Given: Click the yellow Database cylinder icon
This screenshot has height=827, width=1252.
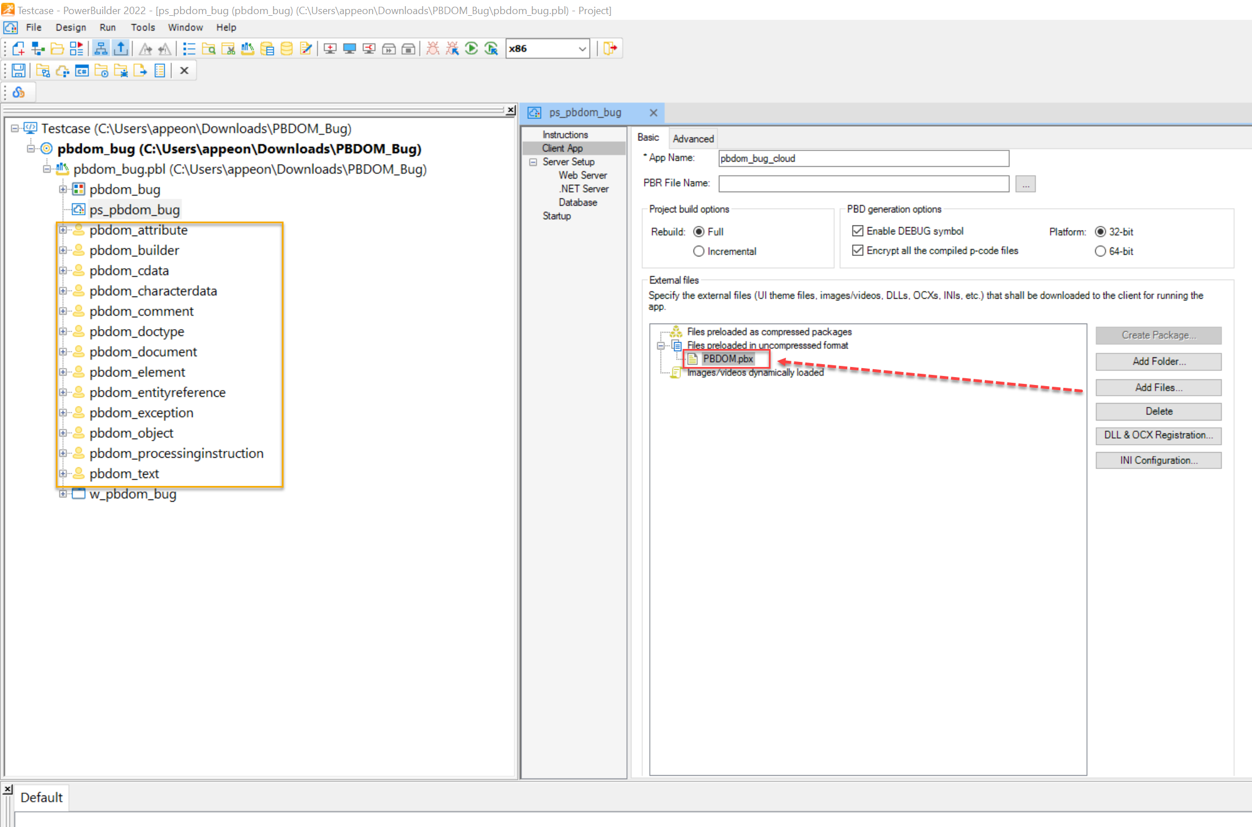Looking at the screenshot, I should pos(286,48).
